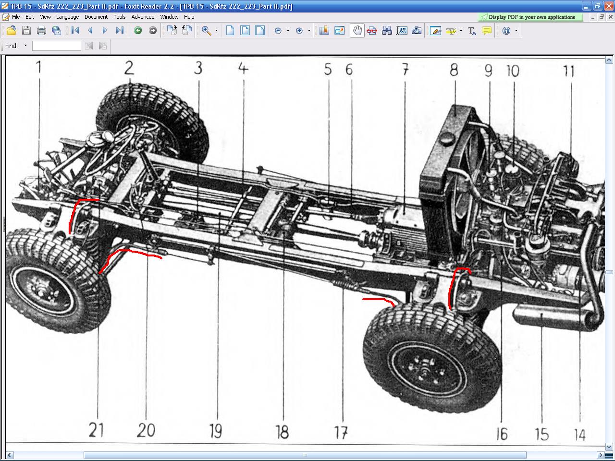The height and width of the screenshot is (461, 615).
Task: Open the Find options dropdown arrow
Action: point(25,46)
